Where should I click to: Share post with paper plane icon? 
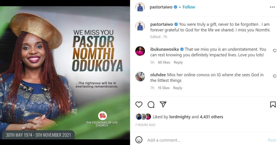point(163,104)
